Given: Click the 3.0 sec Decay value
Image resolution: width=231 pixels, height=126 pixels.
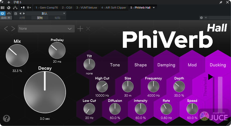Looking at the screenshot, I should tap(45, 119).
